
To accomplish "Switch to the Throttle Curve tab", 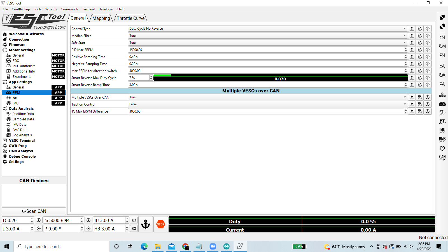I will tap(130, 18).
